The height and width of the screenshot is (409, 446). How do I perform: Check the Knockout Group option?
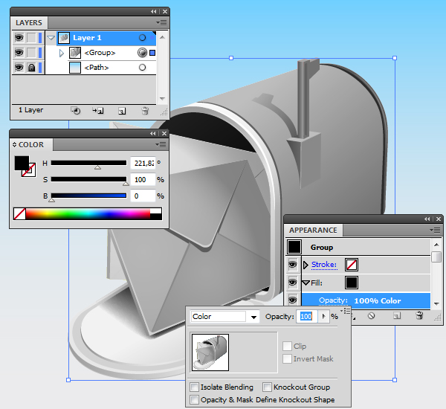(268, 387)
